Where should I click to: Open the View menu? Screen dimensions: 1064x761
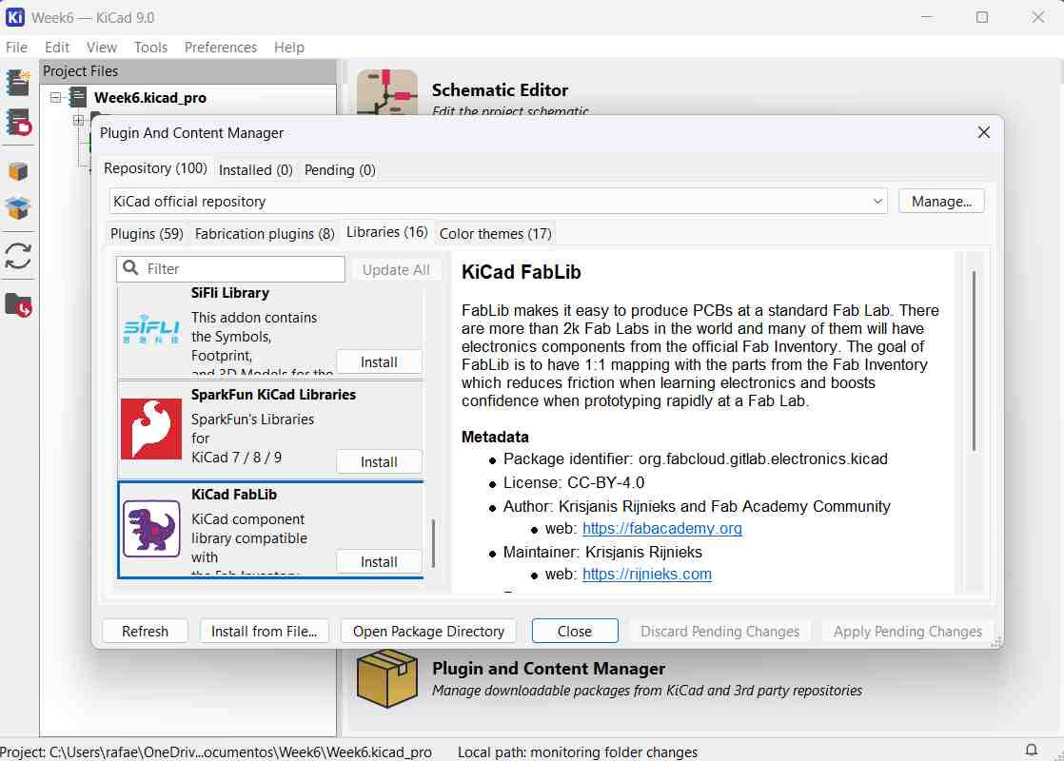point(102,48)
